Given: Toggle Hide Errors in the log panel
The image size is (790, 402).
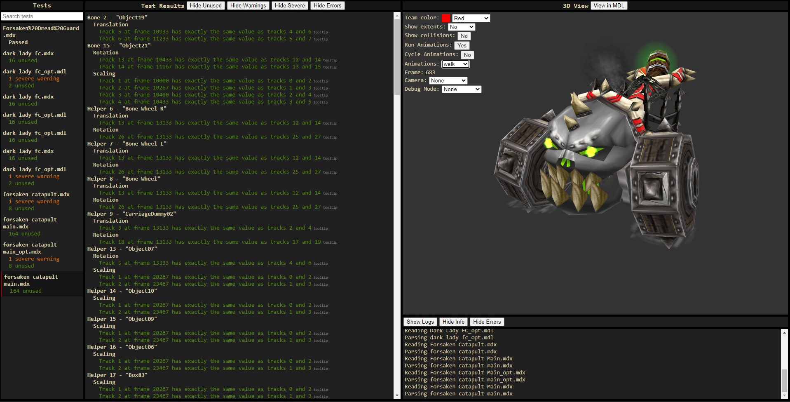Looking at the screenshot, I should 487,322.
